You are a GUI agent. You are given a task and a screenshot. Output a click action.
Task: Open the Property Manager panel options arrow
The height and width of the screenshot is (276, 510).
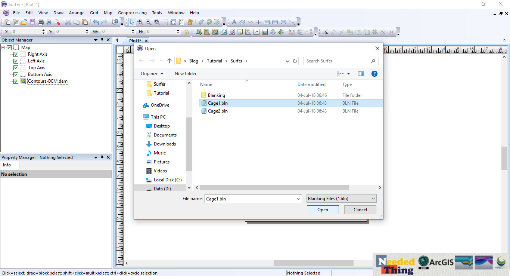click(x=96, y=157)
